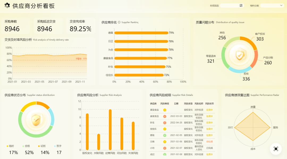This screenshot has height=159, width=287.
Task: Click 最终受益人变化 risk name for 小坊
Action: [x=199, y=148]
